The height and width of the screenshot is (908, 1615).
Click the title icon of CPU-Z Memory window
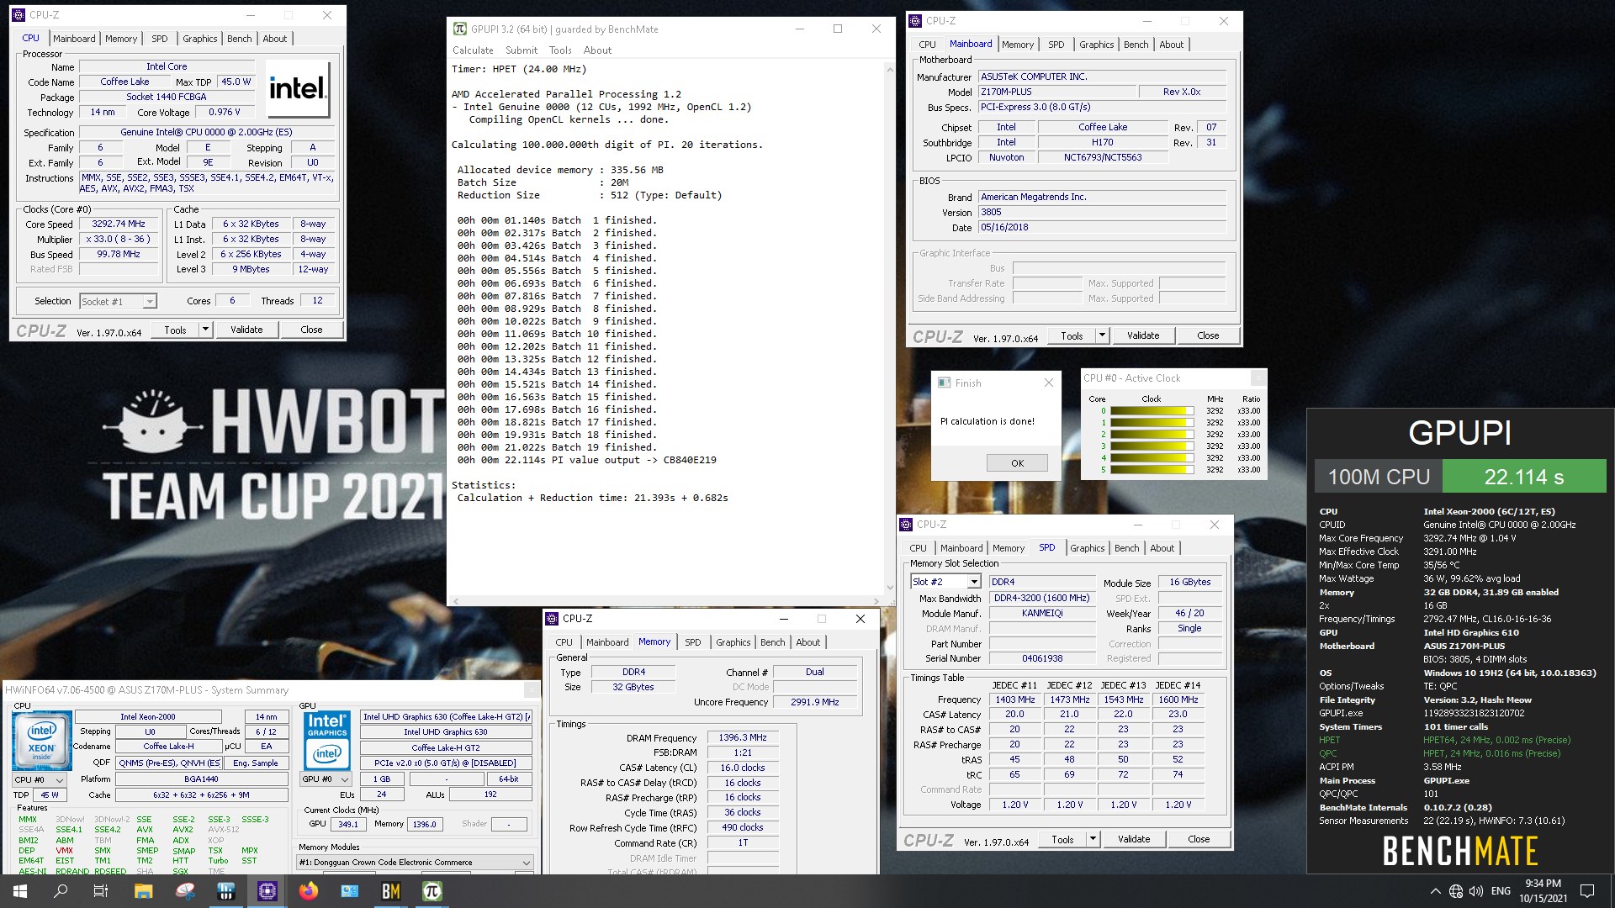tap(553, 619)
